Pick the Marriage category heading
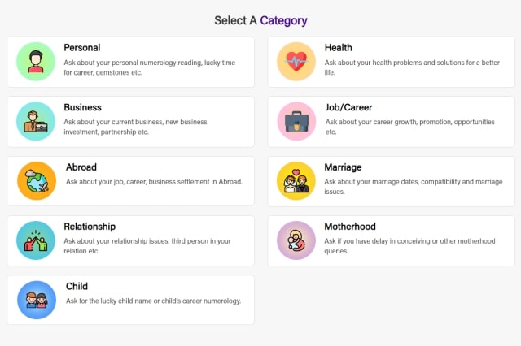521x346 pixels. tap(344, 167)
